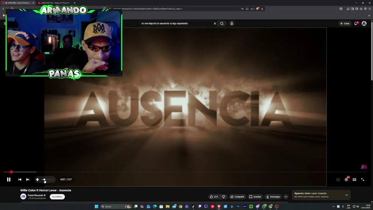This screenshot has width=373, height=210.
Task: Go to the previous video in the player
Action: (x=20, y=179)
